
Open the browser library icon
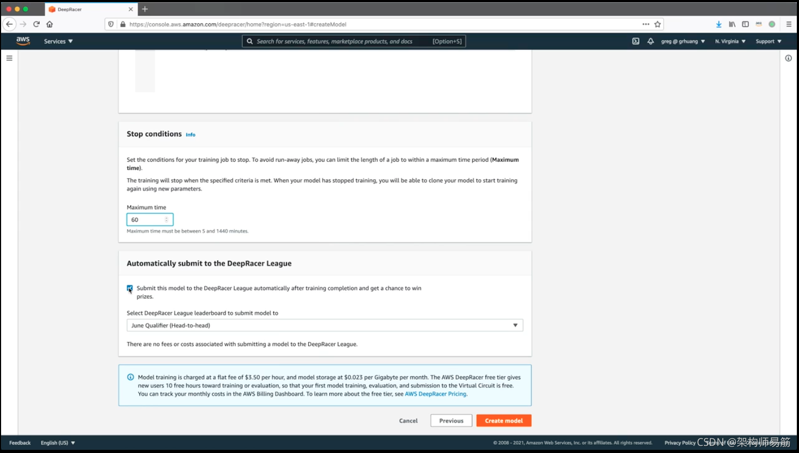pos(732,24)
